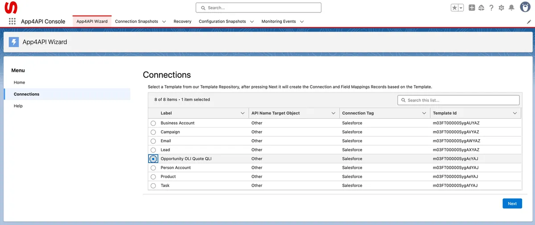
Task: Open the Setup gear icon
Action: [502, 8]
